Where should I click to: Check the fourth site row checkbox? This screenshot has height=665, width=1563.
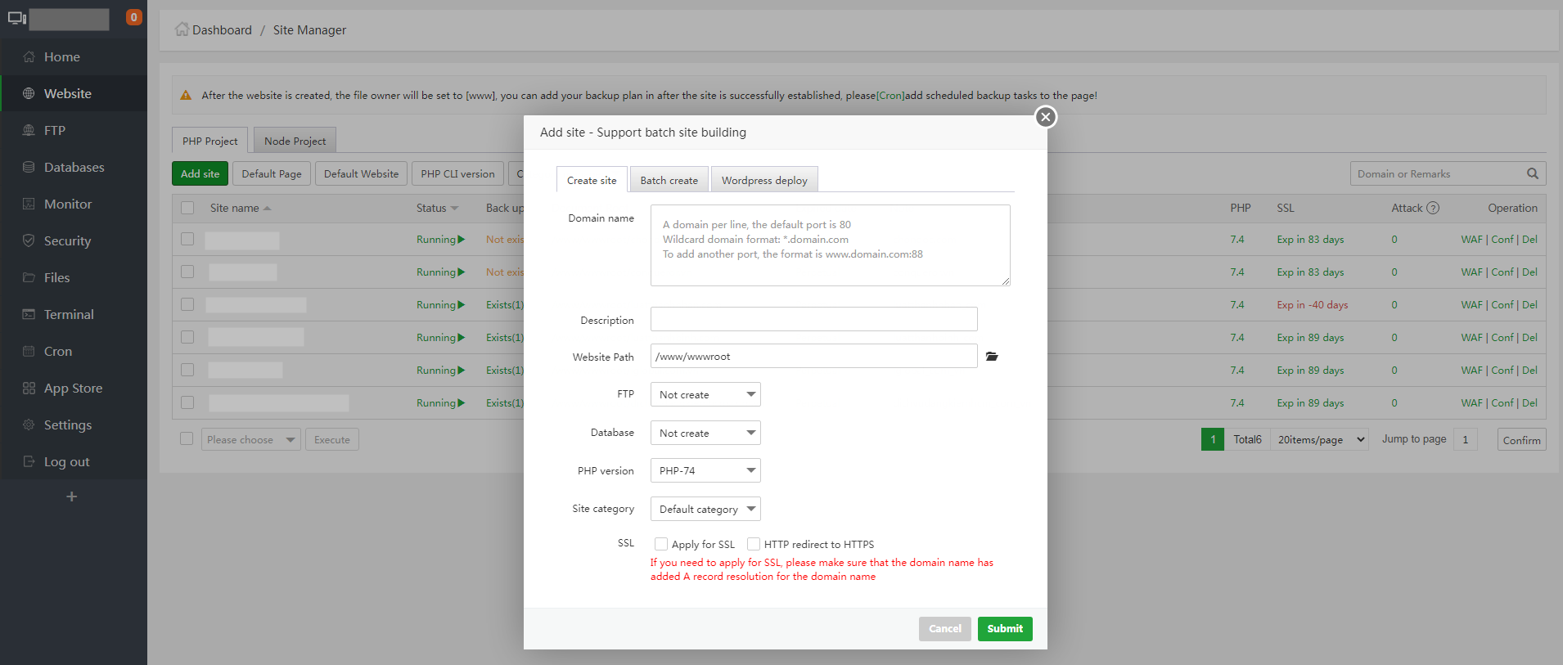(x=187, y=337)
